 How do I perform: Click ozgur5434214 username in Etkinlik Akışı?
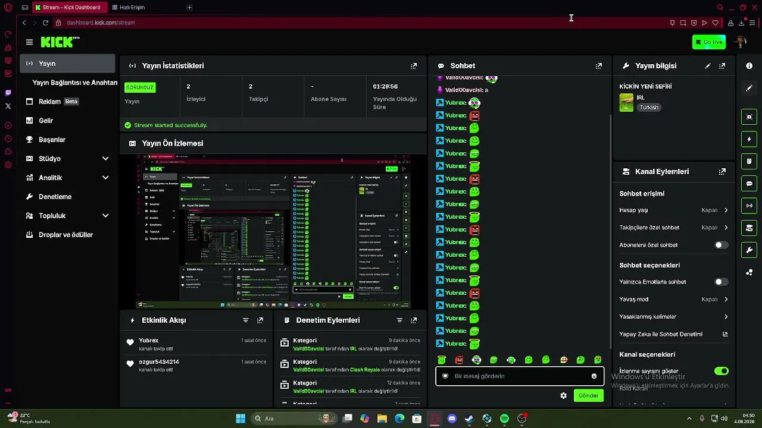[159, 362]
